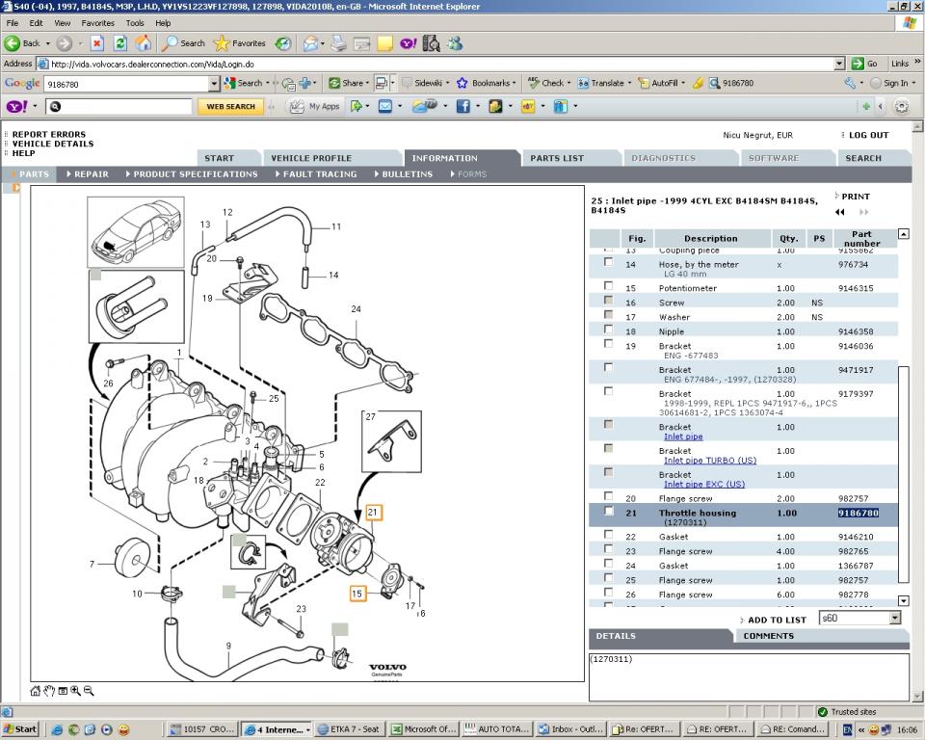The width and height of the screenshot is (925, 740).
Task: Expand Back button history dropdown arrow
Action: click(48, 43)
